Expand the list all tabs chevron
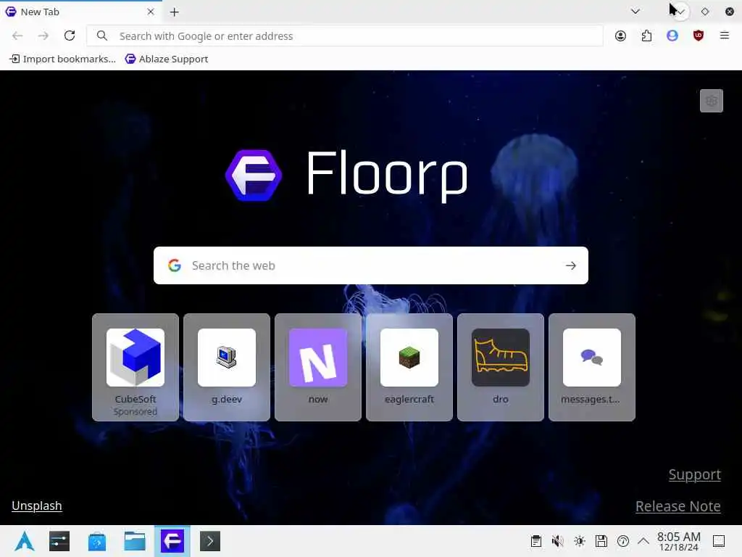Image resolution: width=742 pixels, height=557 pixels. (x=635, y=12)
